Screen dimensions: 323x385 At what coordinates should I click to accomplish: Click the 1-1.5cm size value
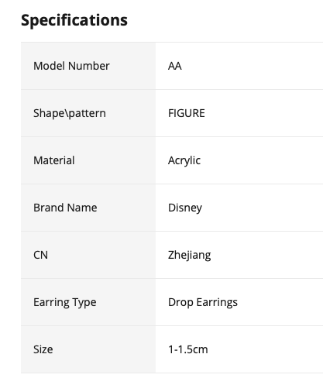pyautogui.click(x=188, y=349)
